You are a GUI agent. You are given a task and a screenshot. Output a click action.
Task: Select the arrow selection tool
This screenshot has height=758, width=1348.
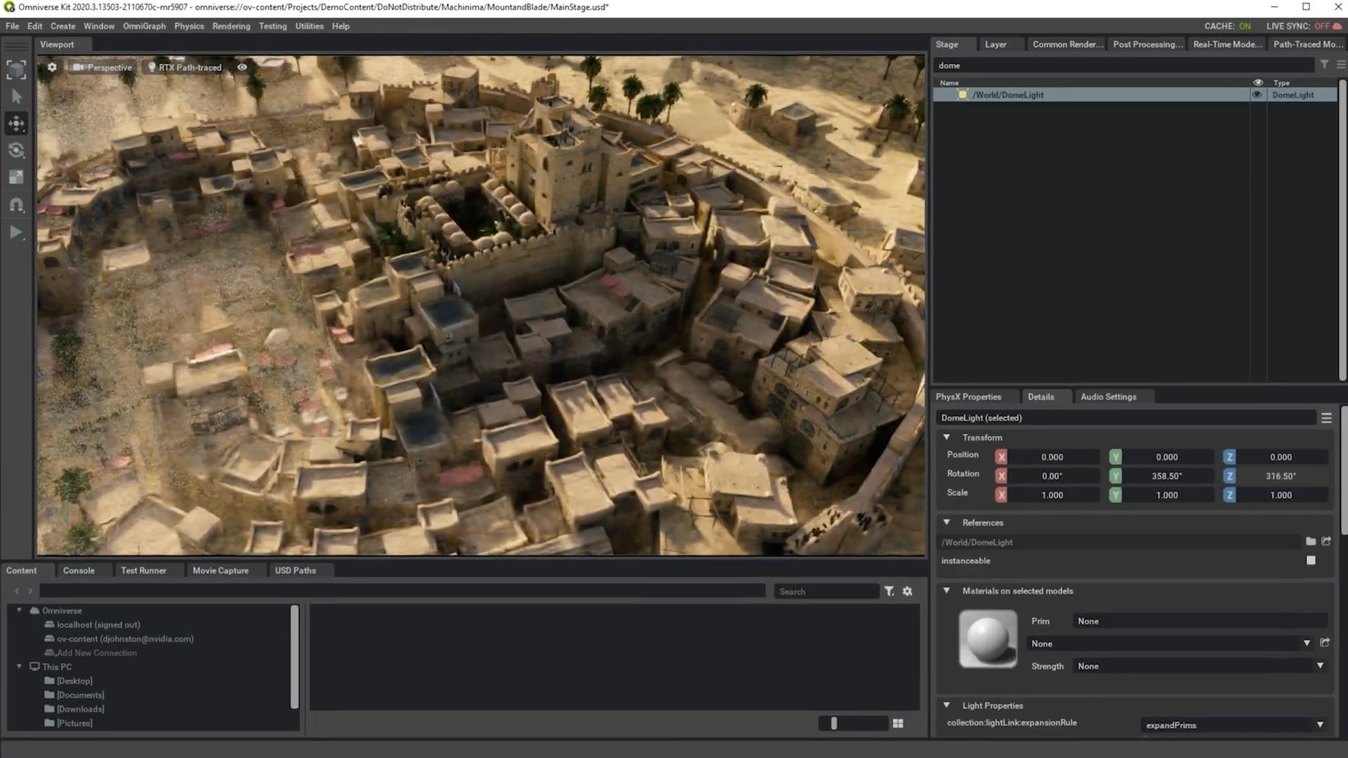tap(17, 97)
